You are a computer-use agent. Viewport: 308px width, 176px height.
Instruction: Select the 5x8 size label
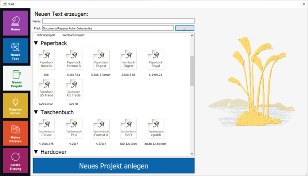[46, 75]
